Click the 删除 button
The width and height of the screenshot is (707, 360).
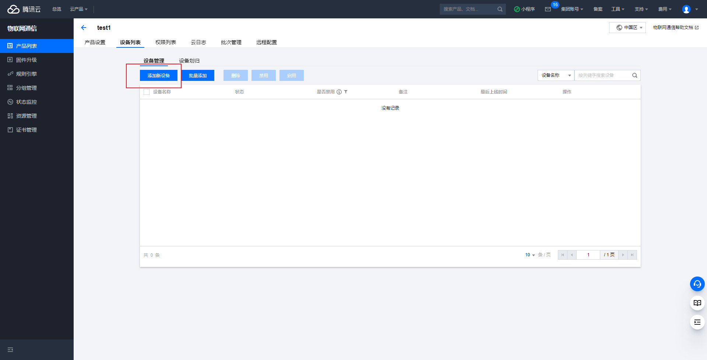click(236, 75)
